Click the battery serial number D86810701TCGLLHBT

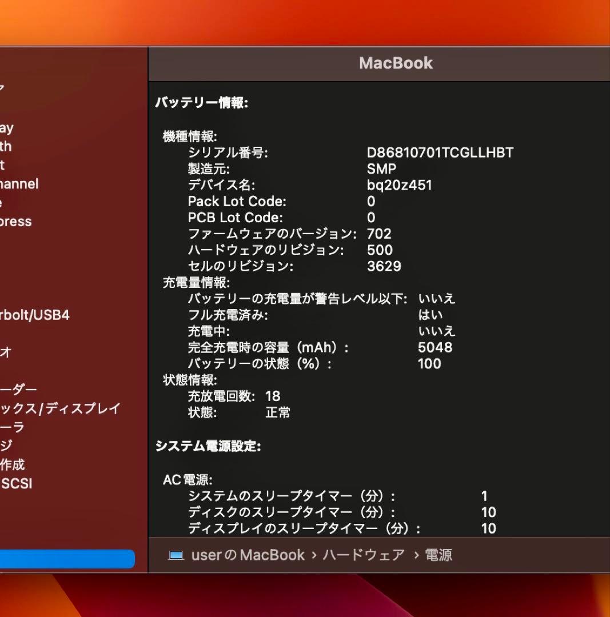(x=441, y=153)
